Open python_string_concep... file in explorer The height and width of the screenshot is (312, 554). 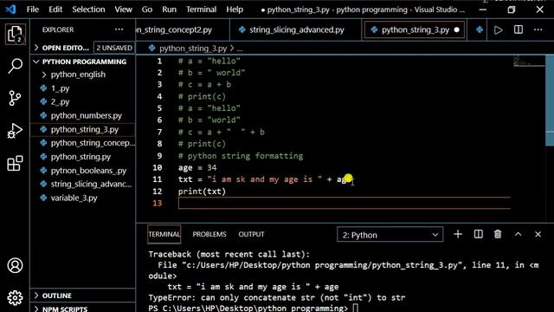[93, 143]
